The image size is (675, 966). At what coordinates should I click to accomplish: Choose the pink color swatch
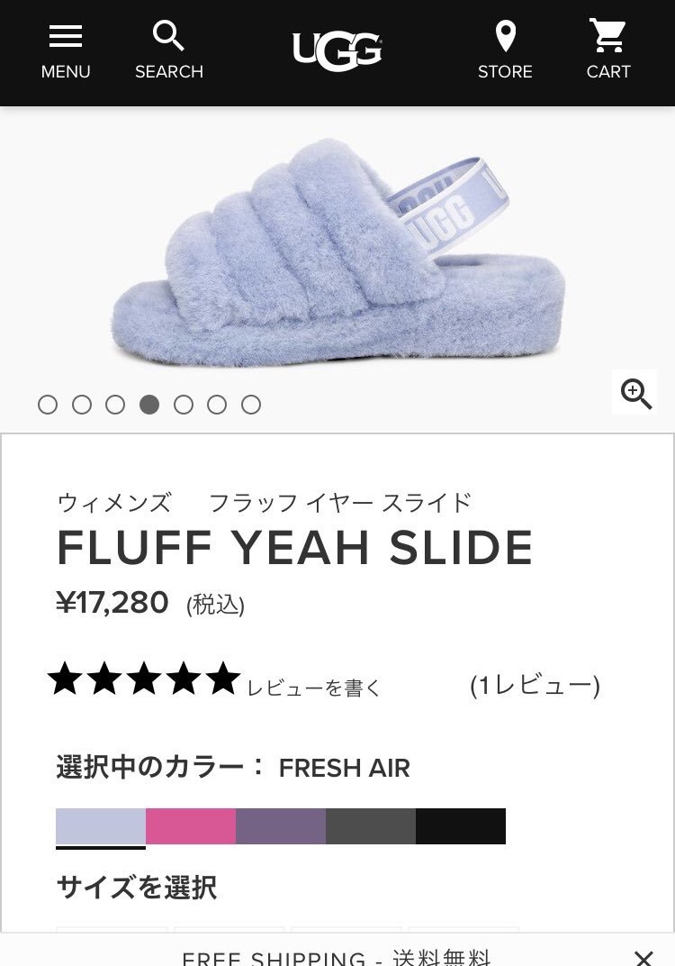191,826
